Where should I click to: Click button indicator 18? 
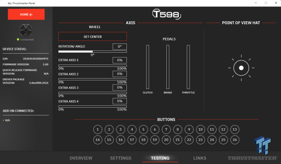143,140
